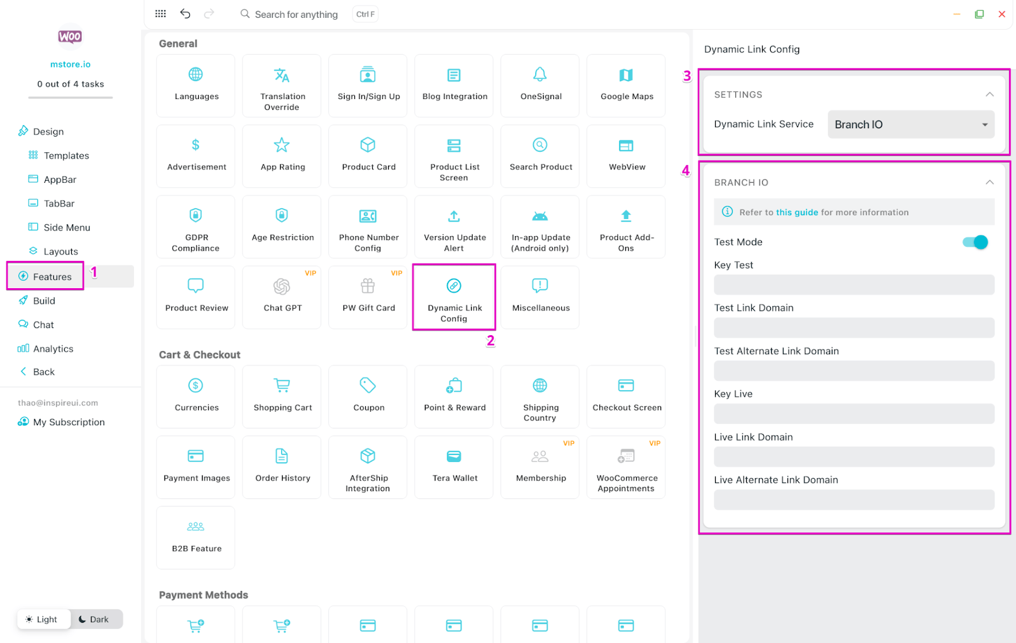Image resolution: width=1016 pixels, height=643 pixels.
Task: Go to Templates in the sidebar
Action: pos(66,156)
